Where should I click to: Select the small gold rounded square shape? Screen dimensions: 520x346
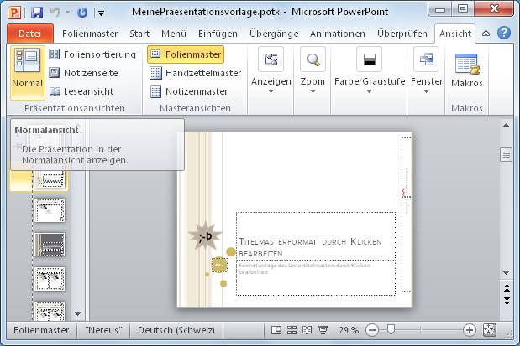pos(219,265)
